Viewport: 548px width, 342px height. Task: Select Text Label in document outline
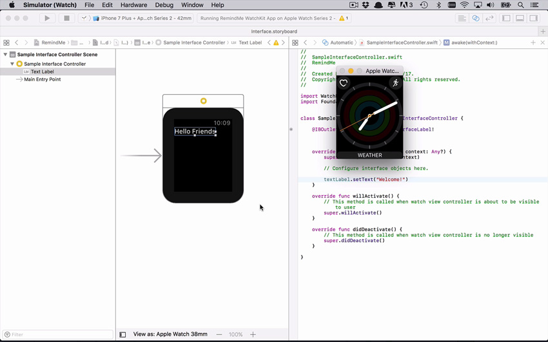(43, 71)
